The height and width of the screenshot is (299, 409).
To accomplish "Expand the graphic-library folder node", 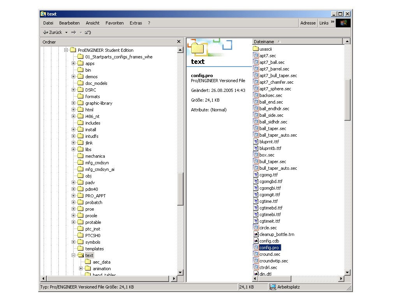I will 74,103.
